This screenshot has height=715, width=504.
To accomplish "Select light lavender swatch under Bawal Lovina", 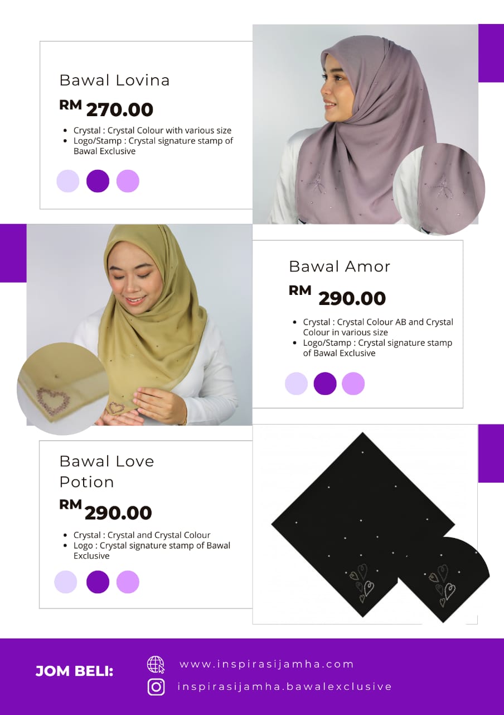I will pos(68,181).
